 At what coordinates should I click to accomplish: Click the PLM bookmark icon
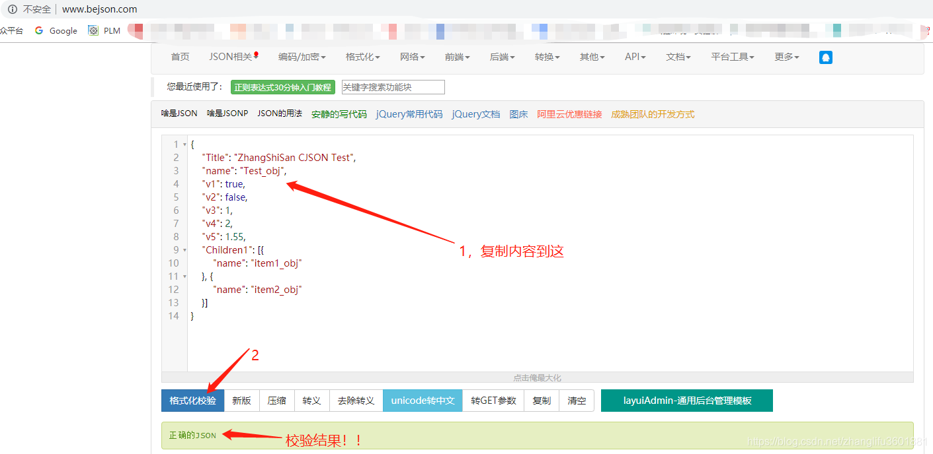(92, 30)
